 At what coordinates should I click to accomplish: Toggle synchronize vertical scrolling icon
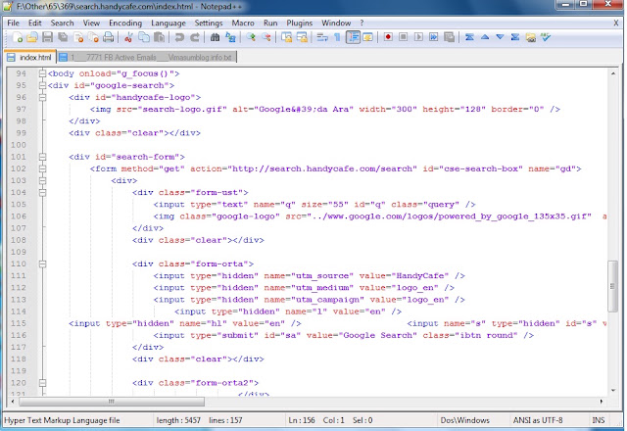point(286,37)
